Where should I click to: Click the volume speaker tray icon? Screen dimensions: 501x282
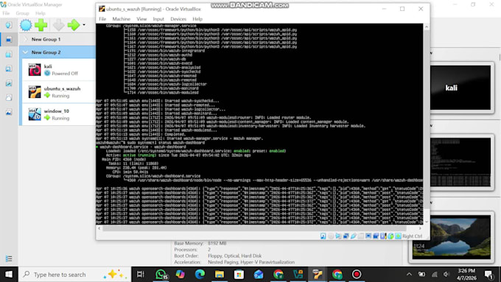446,275
